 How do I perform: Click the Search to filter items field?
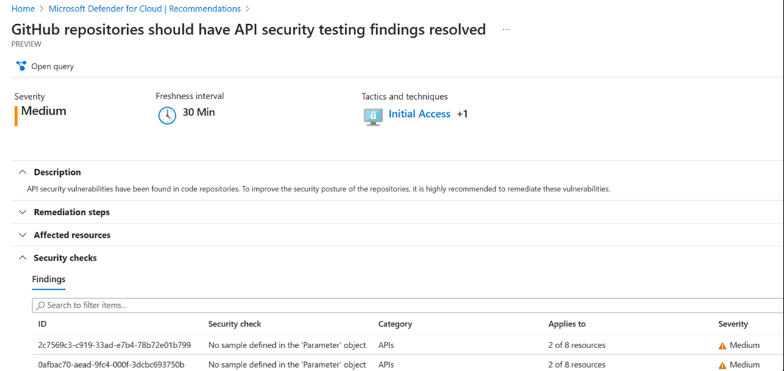[408, 305]
